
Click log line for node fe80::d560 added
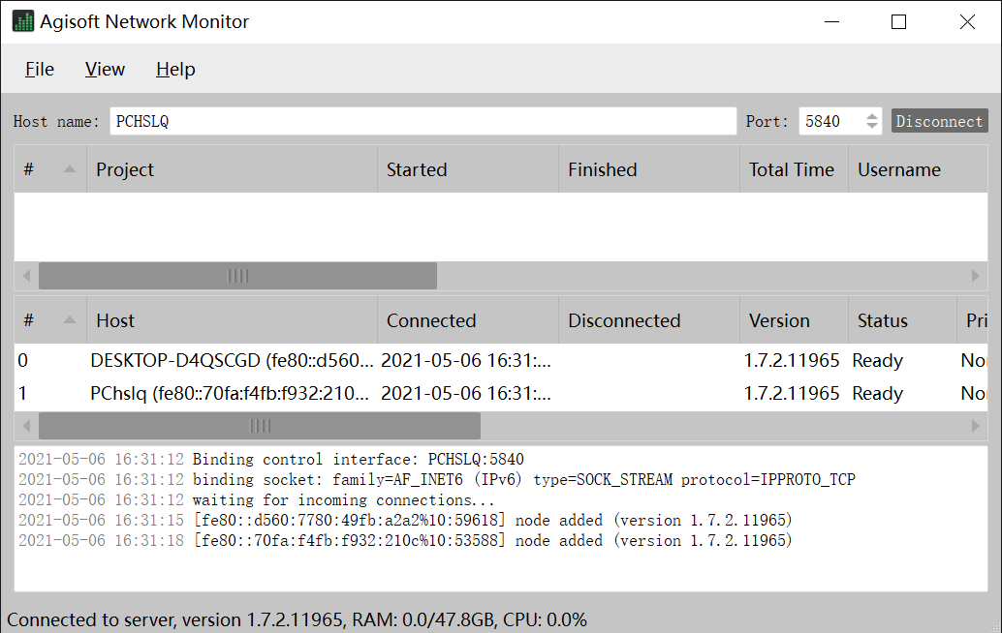coord(405,520)
